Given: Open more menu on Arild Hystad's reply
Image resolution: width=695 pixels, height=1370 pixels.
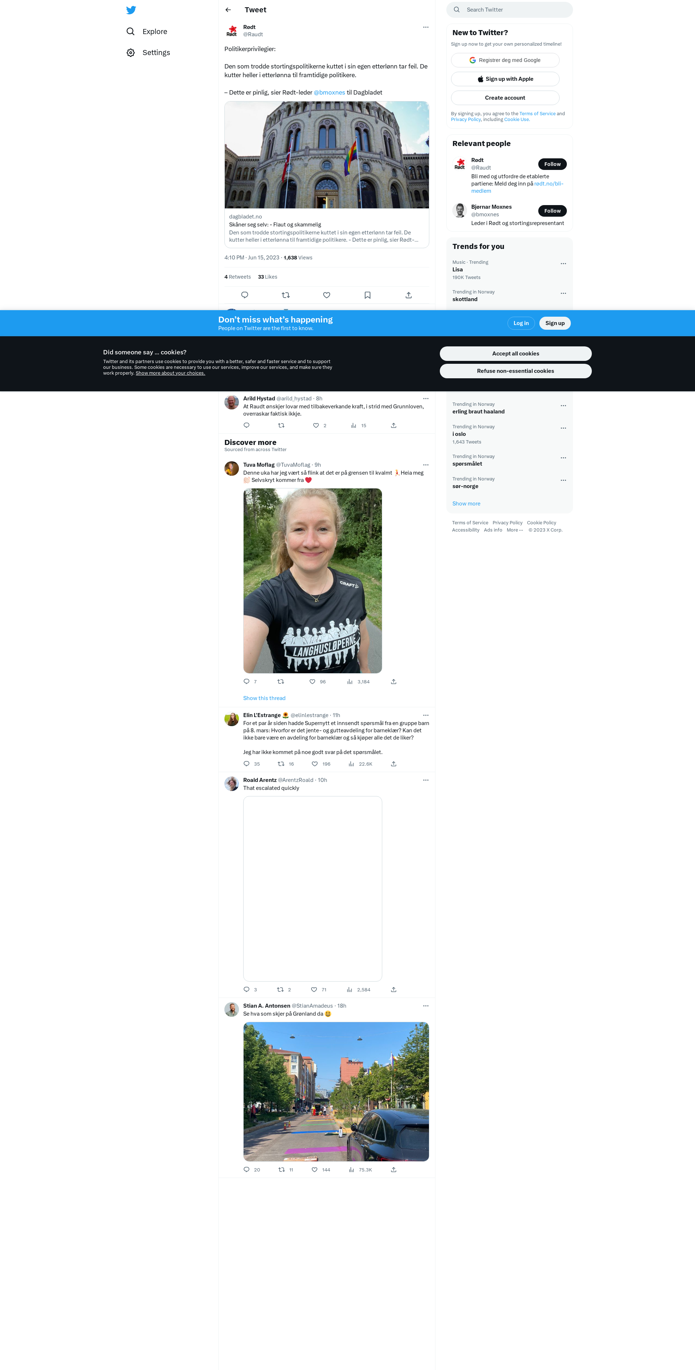Looking at the screenshot, I should tap(426, 399).
